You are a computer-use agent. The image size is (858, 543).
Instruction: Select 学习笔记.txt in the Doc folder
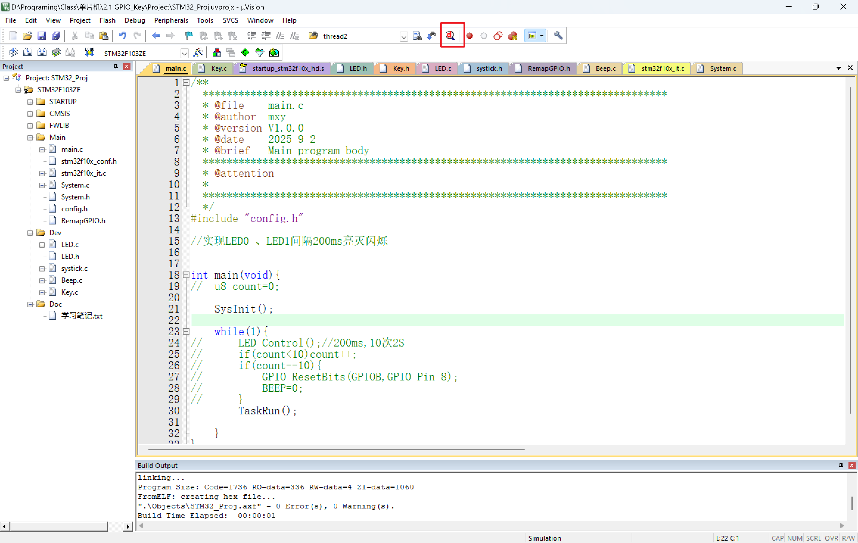pos(82,316)
